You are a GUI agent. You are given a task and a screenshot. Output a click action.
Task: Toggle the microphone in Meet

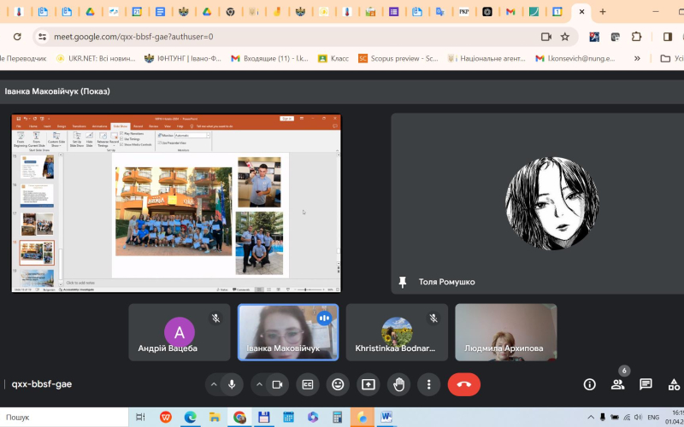coord(232,384)
